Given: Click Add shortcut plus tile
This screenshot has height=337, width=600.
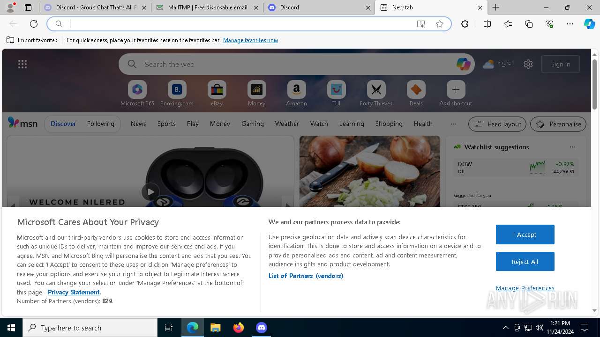Looking at the screenshot, I should (x=456, y=94).
